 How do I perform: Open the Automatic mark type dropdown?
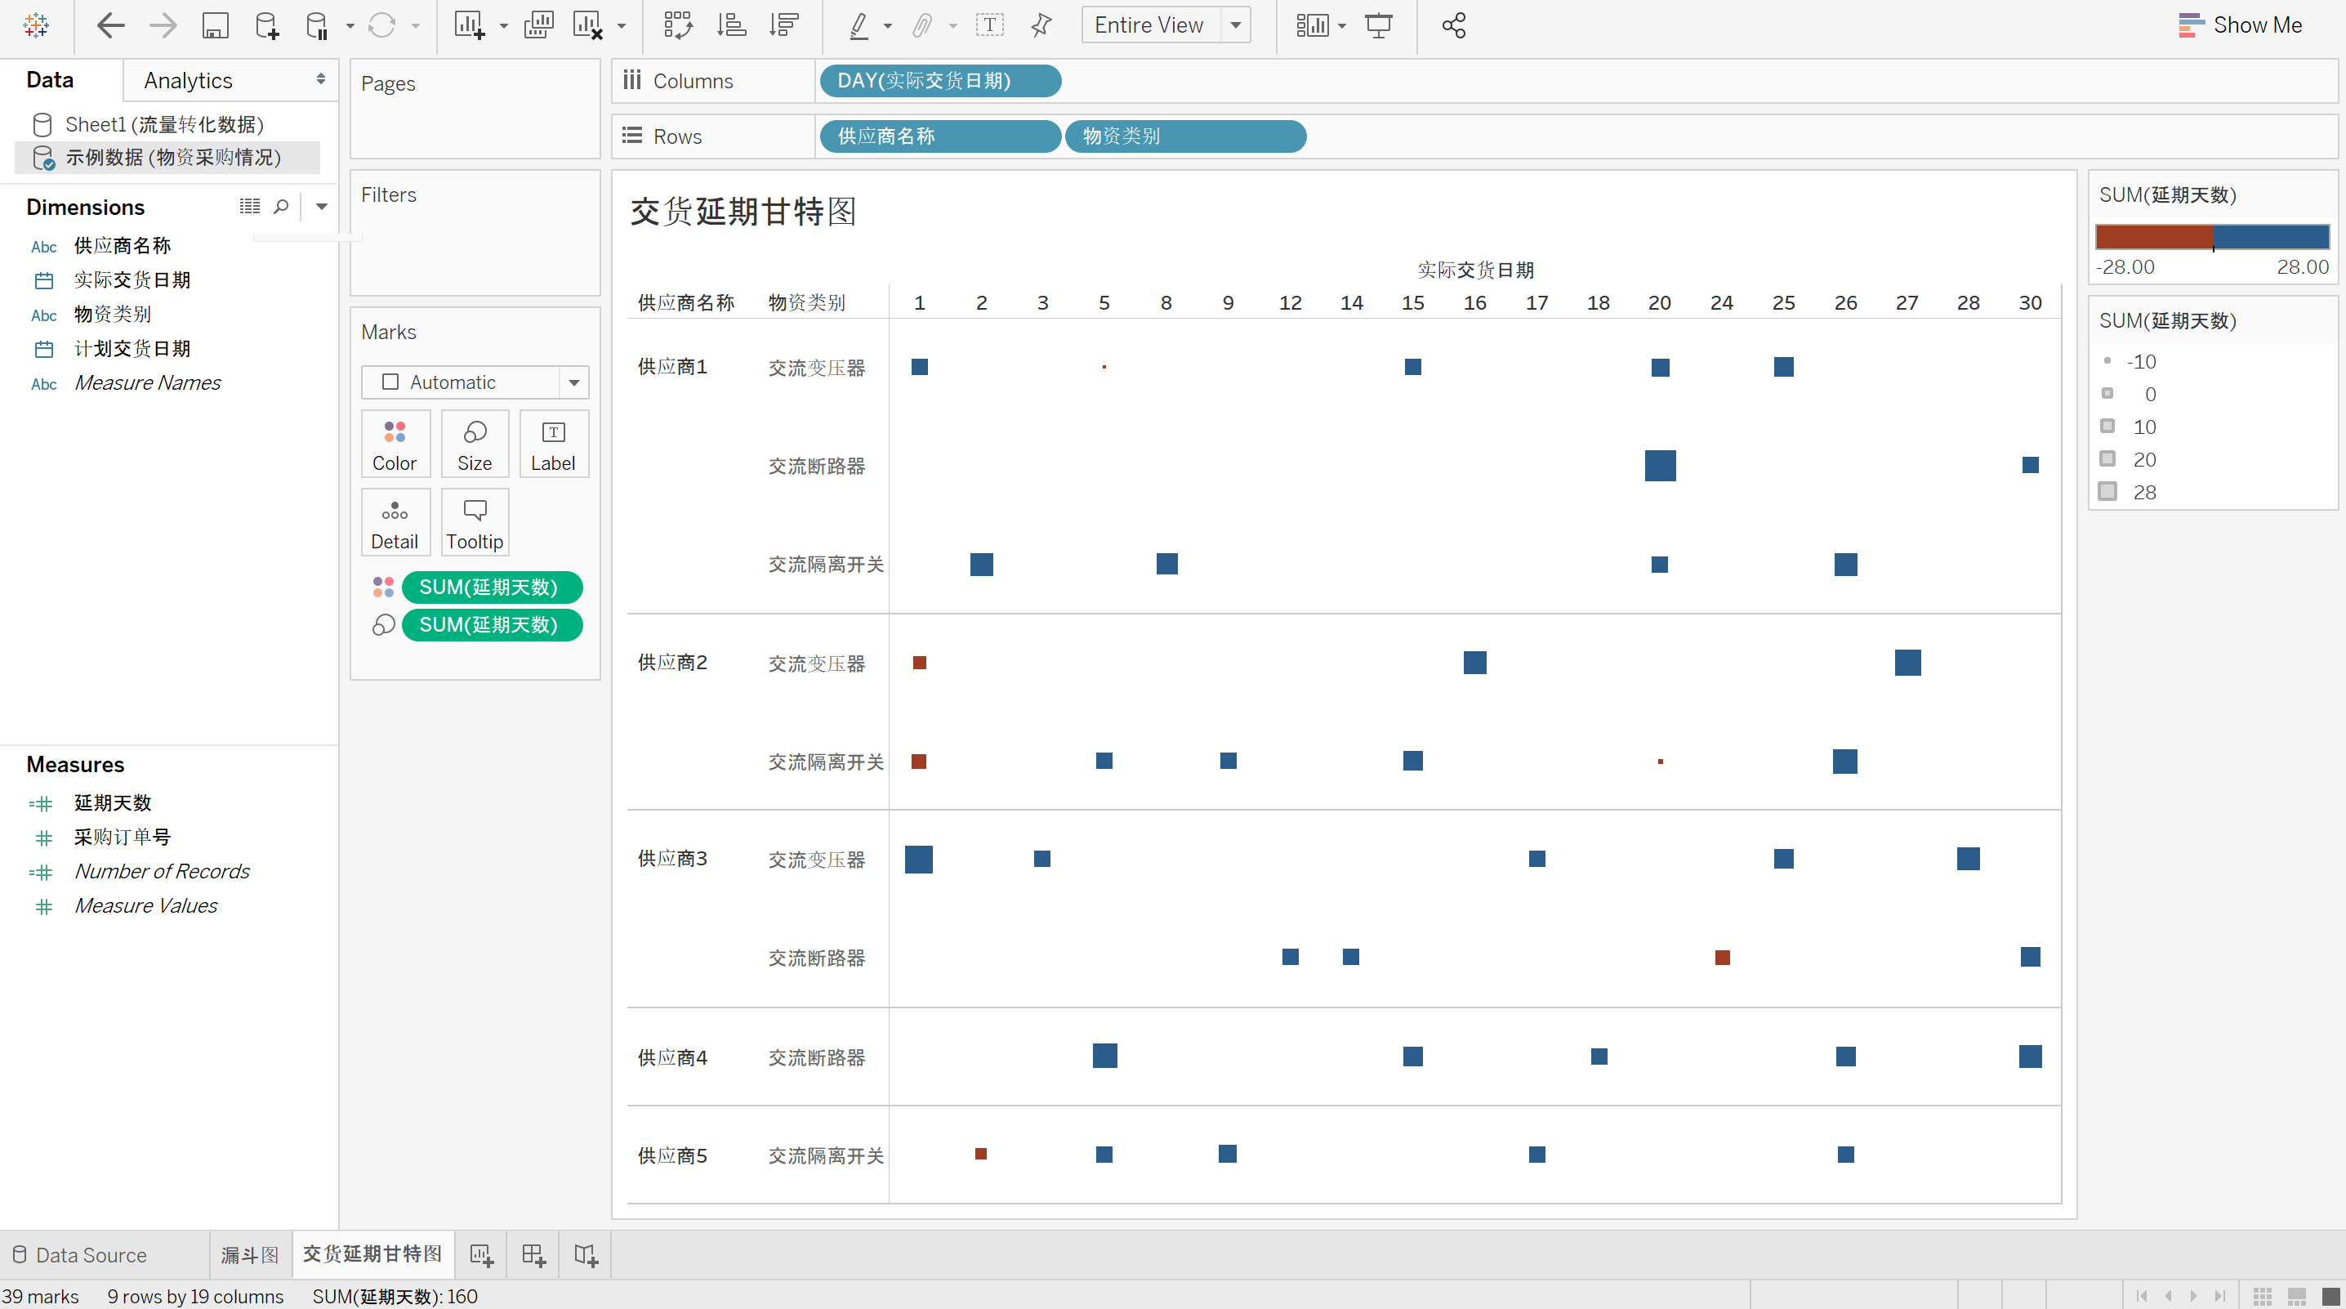(573, 382)
